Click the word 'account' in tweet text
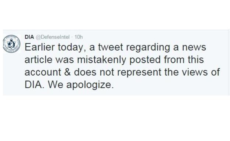 43,73
